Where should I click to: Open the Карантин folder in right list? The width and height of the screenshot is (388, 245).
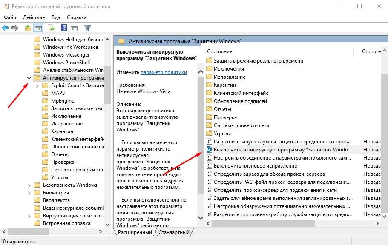(225, 85)
